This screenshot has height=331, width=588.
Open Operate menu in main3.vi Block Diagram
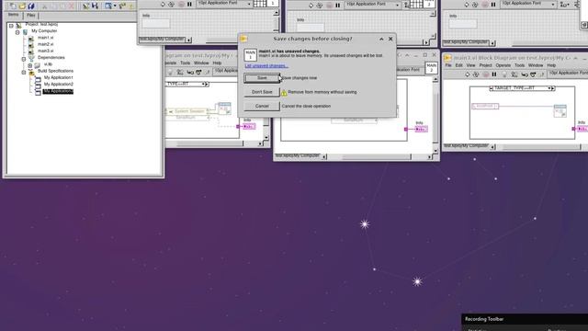(503, 65)
